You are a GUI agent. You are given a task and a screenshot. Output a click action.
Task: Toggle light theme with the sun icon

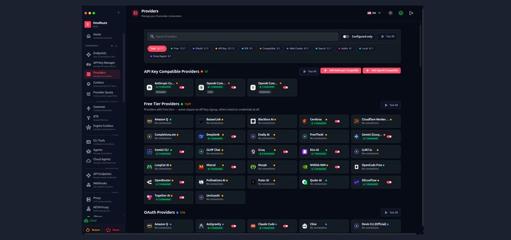pos(391,13)
